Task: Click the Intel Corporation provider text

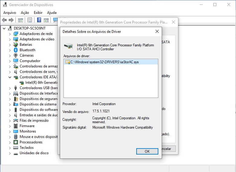Action: (104, 104)
